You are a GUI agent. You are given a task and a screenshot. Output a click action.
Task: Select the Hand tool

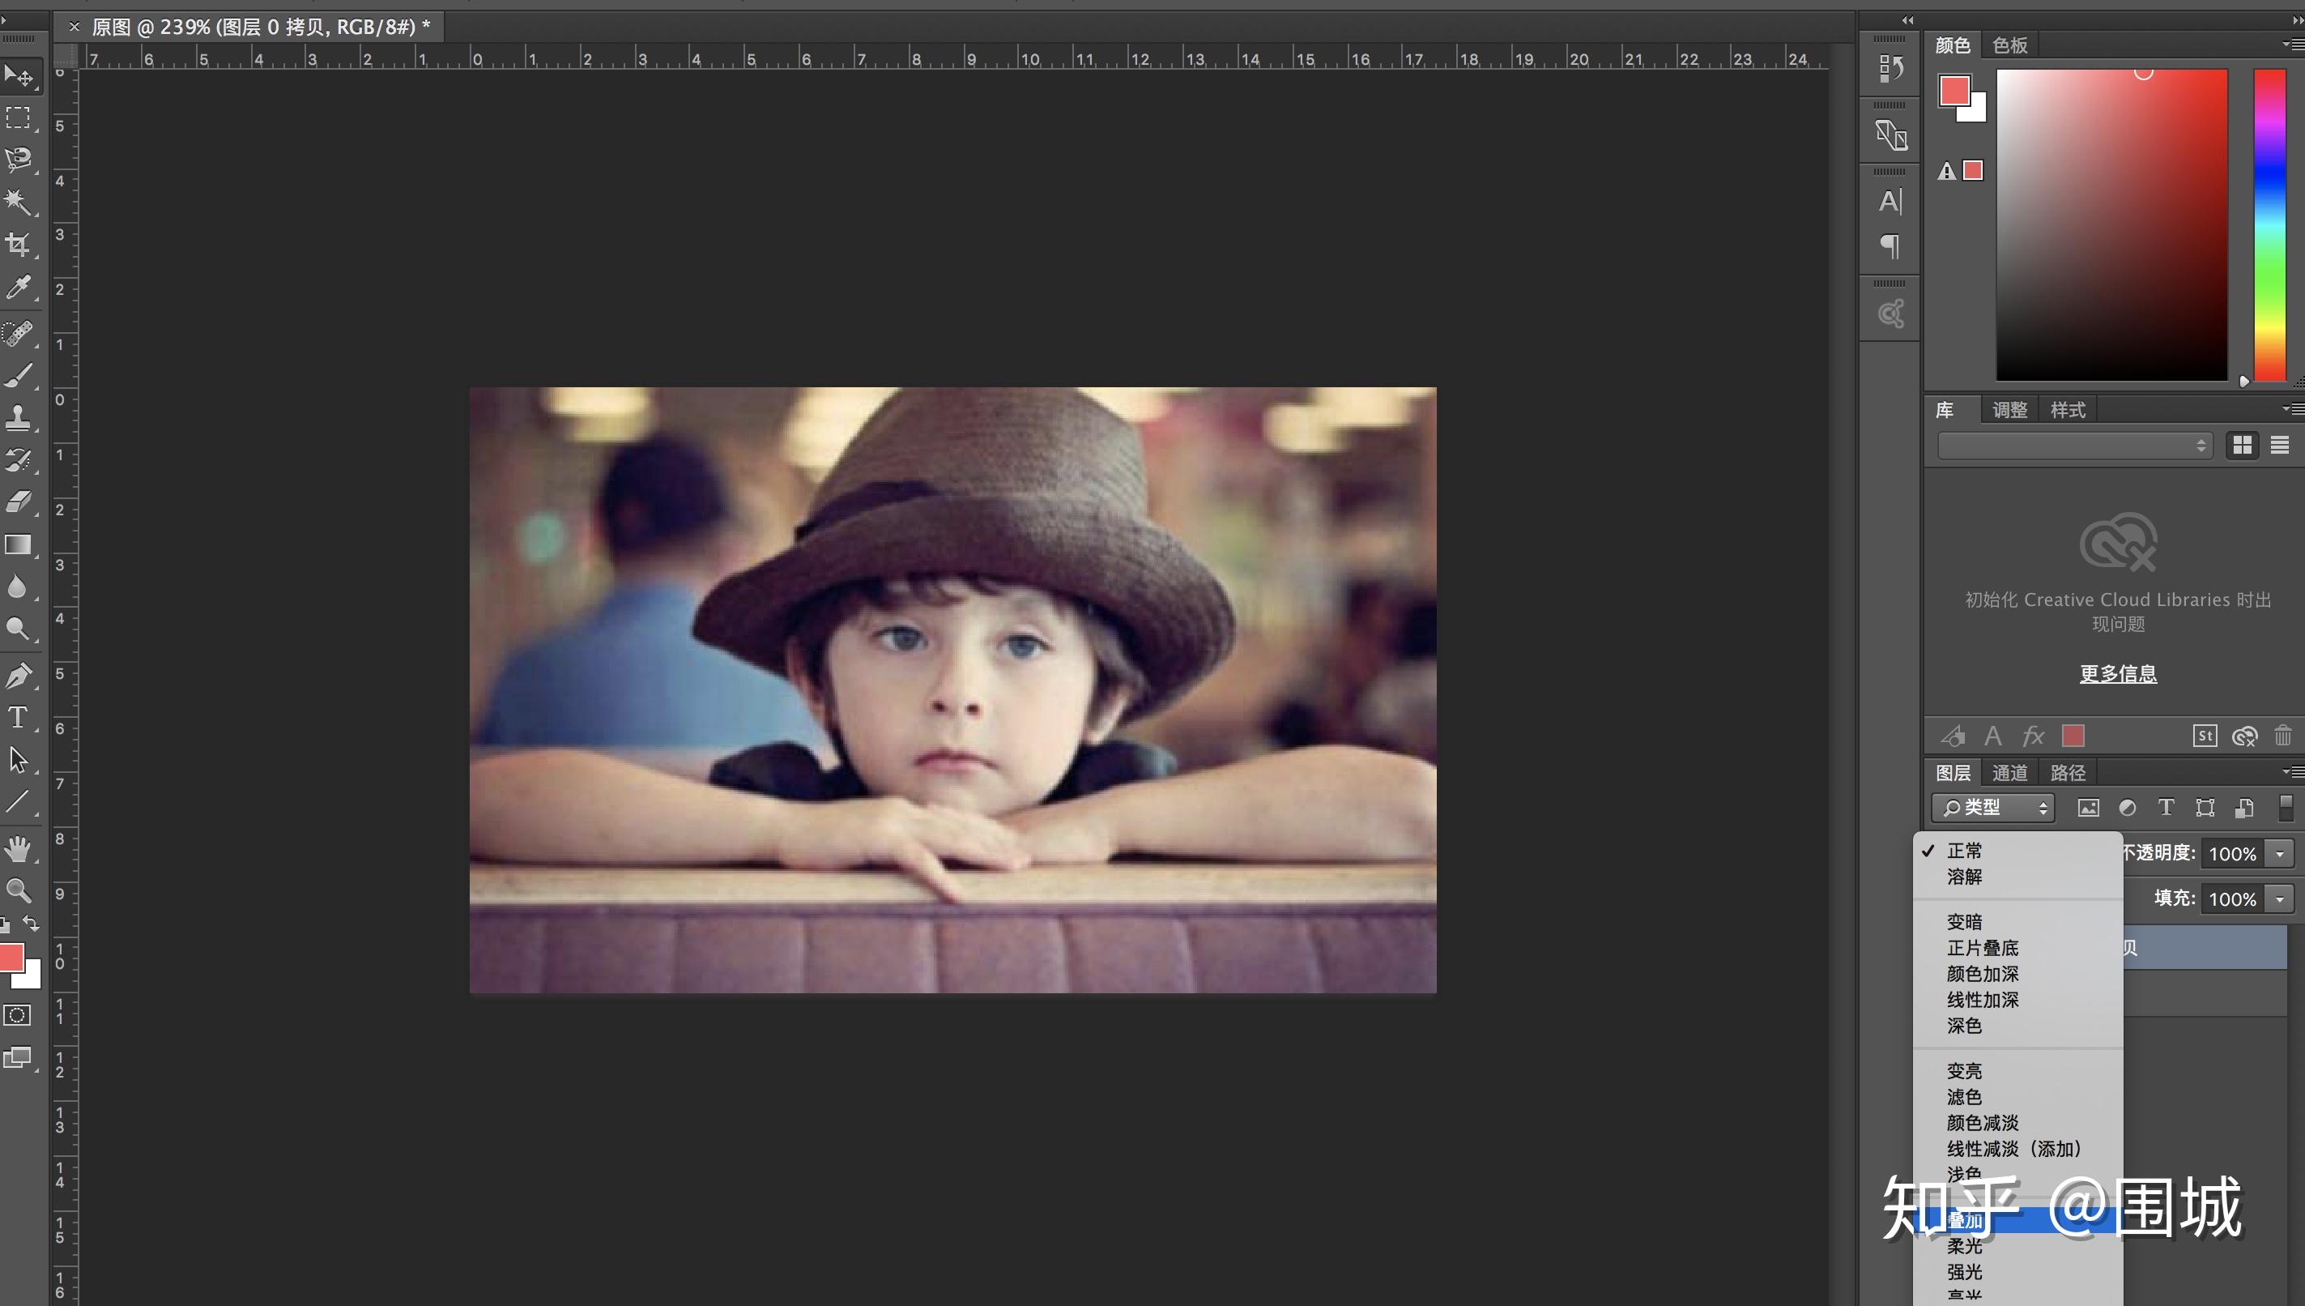(17, 847)
